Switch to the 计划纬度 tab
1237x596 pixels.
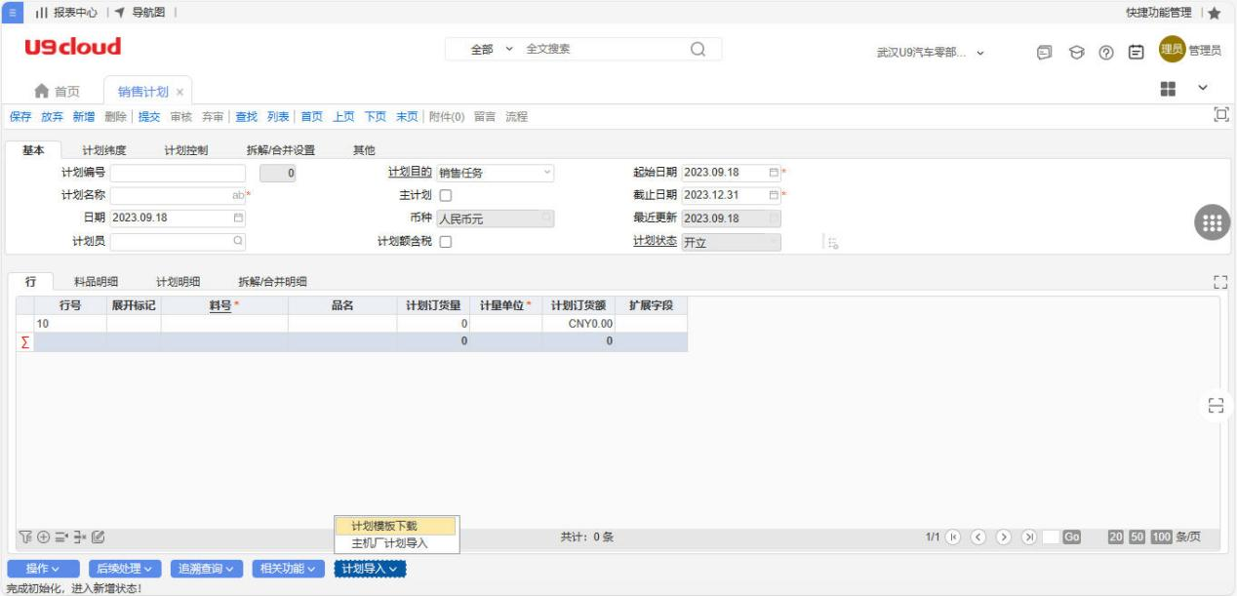(104, 149)
